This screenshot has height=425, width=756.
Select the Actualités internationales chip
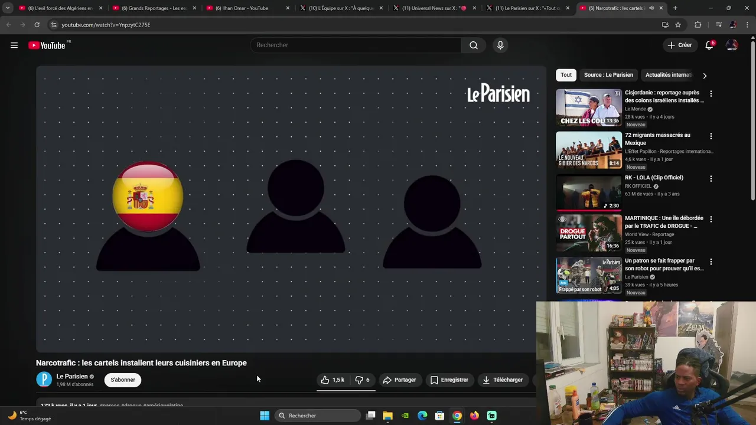click(668, 75)
